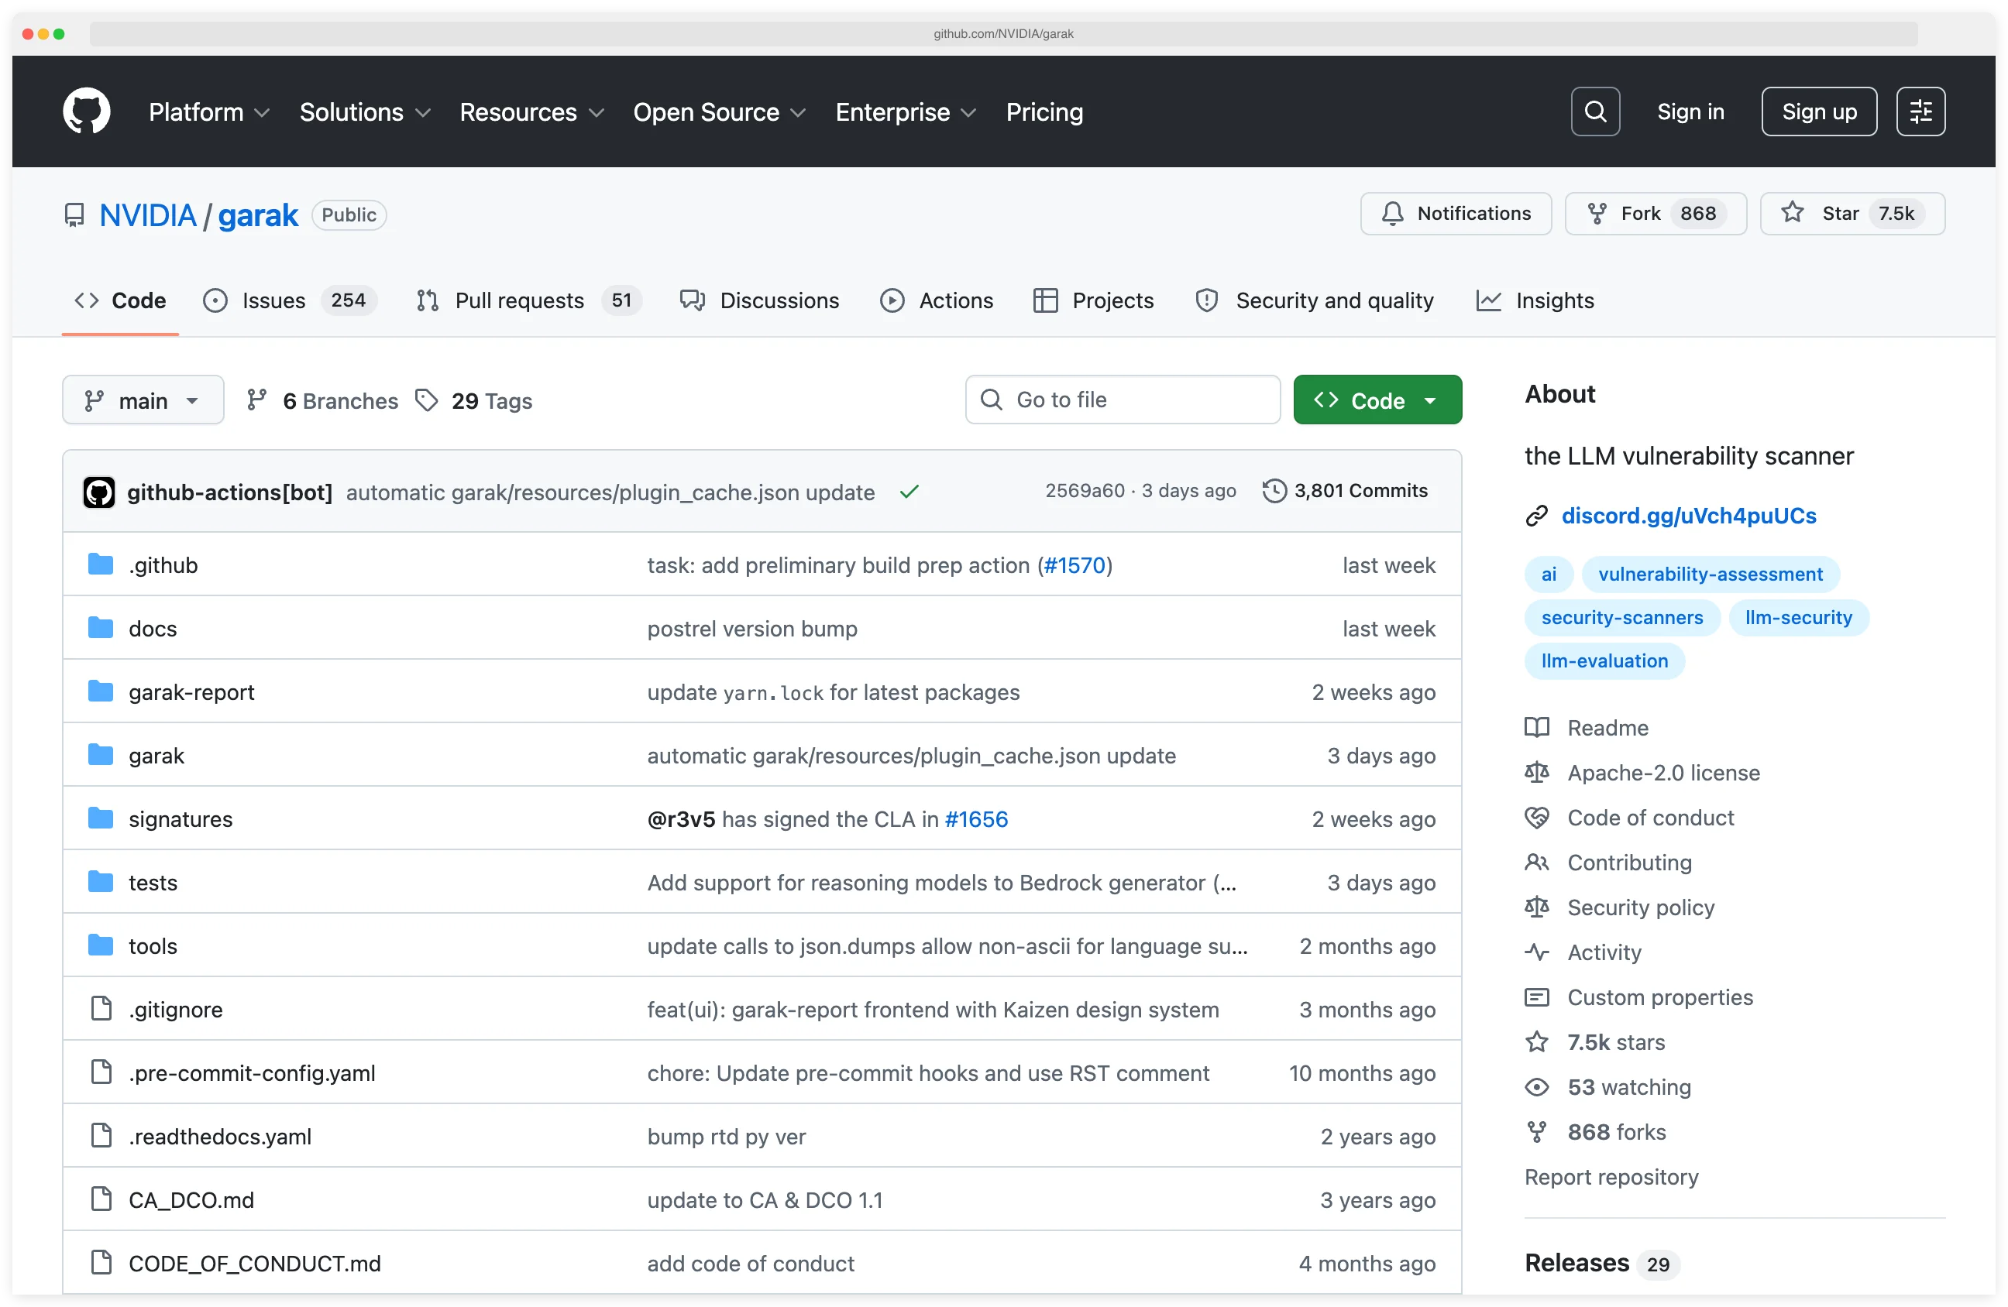Open the CODE_OF_CONDUCT.md file
This screenshot has height=1307, width=2008.
(254, 1263)
